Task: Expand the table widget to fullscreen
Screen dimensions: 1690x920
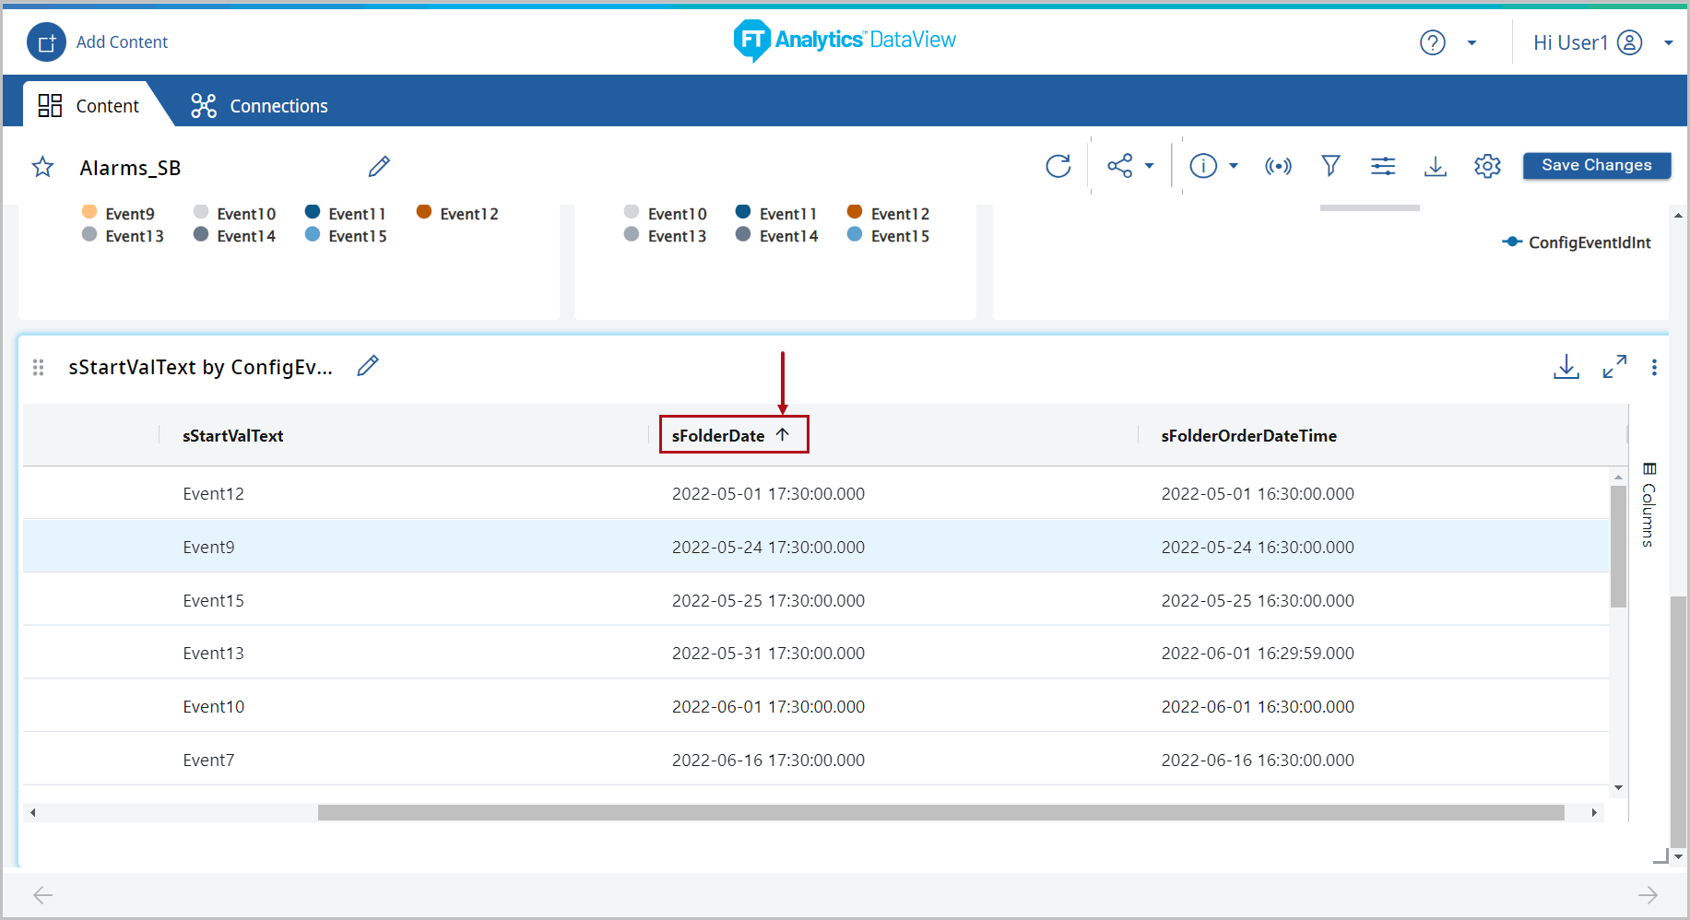Action: (x=1613, y=367)
